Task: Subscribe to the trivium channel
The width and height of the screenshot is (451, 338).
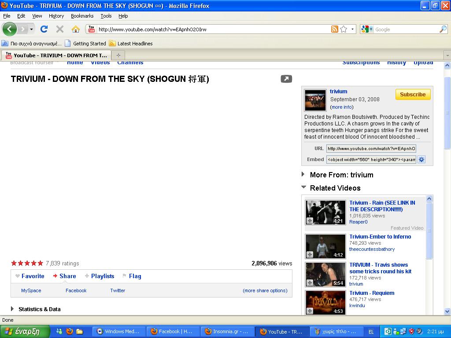Action: [413, 94]
